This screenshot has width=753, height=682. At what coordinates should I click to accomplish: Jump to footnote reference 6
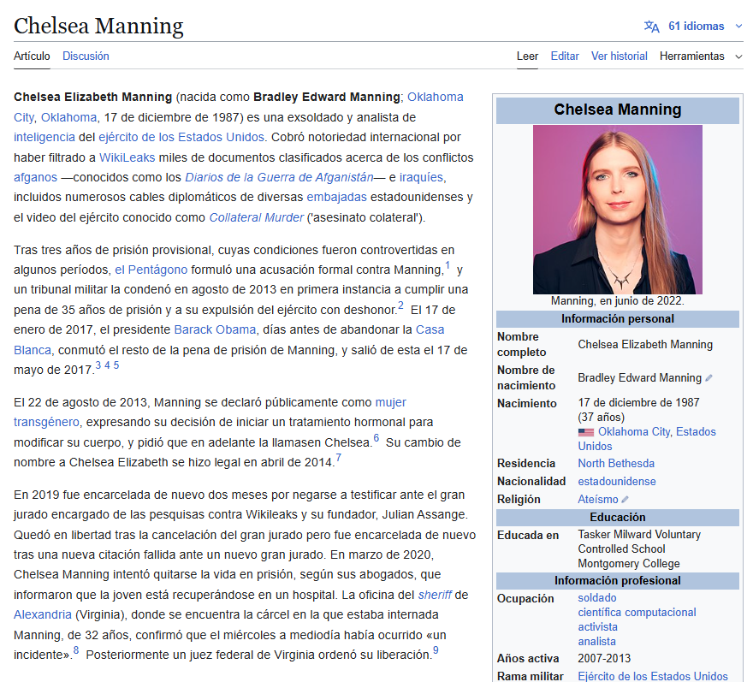point(376,438)
